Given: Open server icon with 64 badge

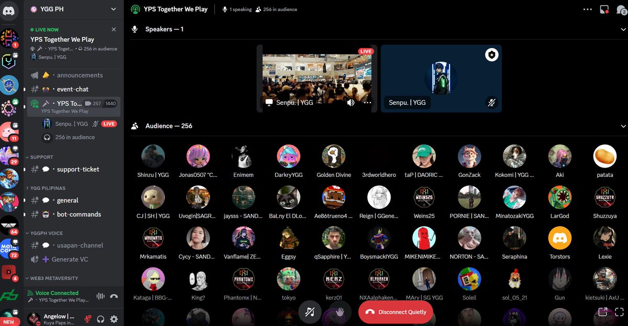Looking at the screenshot, I should (x=9, y=225).
